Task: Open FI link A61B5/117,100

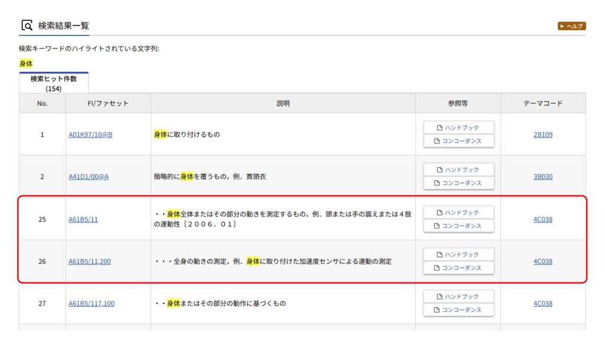Action: (92, 303)
